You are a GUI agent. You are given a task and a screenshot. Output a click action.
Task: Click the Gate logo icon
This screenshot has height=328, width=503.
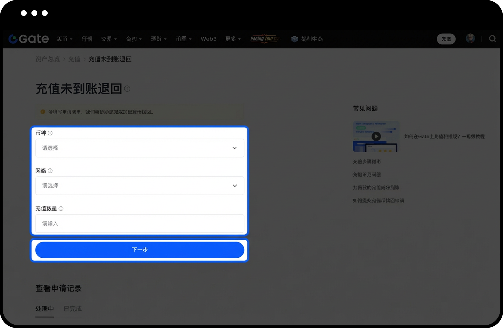click(13, 39)
